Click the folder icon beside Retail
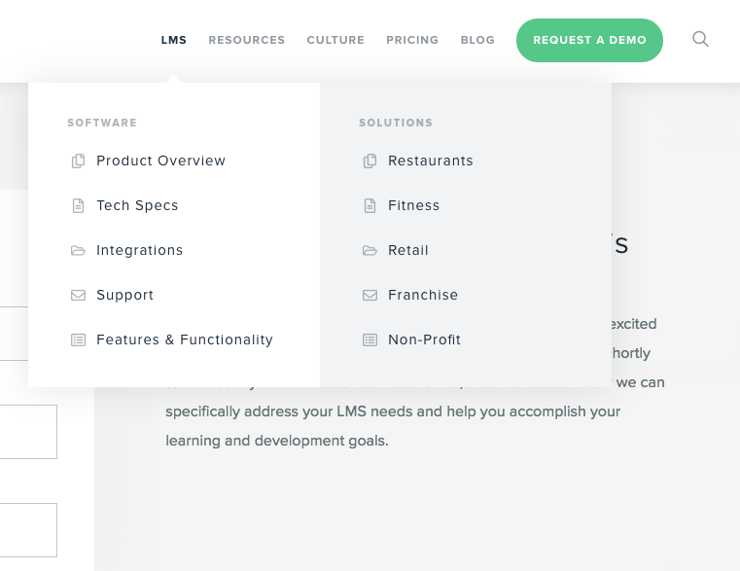 point(370,250)
